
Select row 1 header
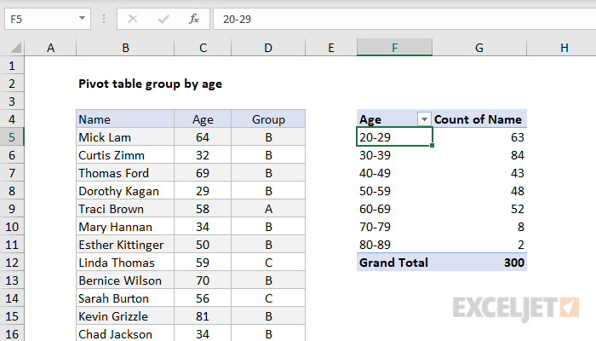click(12, 66)
